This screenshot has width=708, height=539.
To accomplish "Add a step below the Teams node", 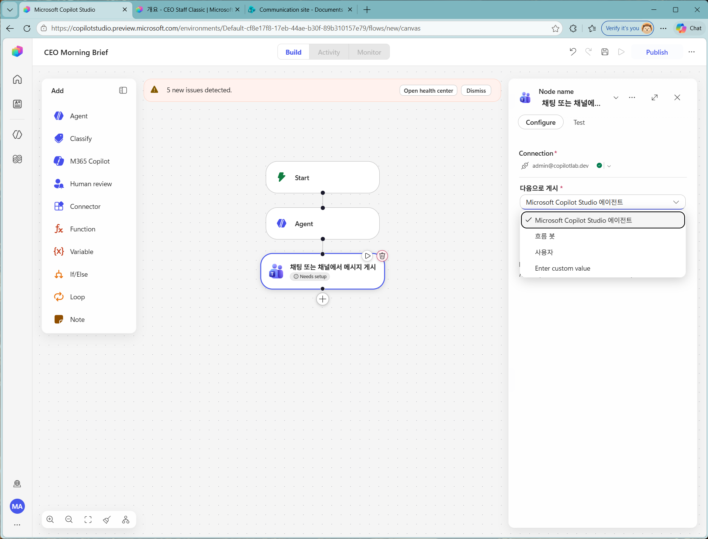I will pyautogui.click(x=323, y=299).
